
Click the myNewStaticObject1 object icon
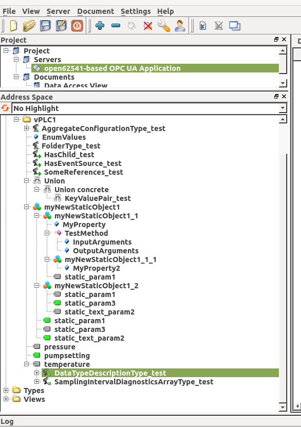tap(37, 207)
